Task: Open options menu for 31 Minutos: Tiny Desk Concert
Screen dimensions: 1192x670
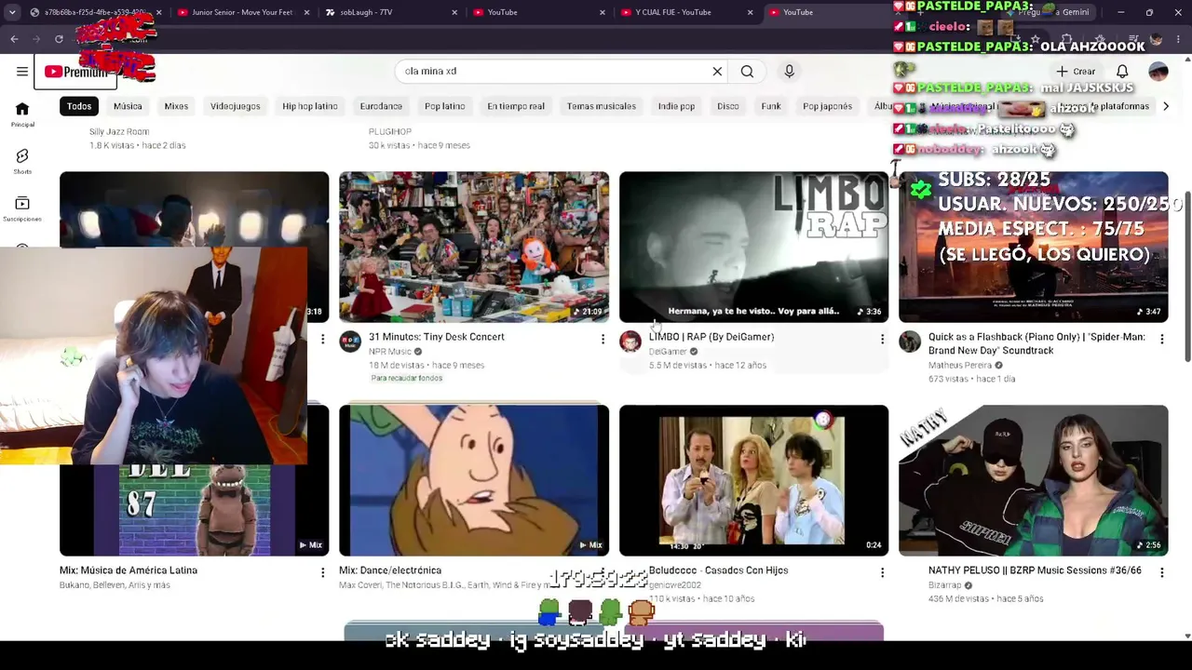Action: pos(603,340)
